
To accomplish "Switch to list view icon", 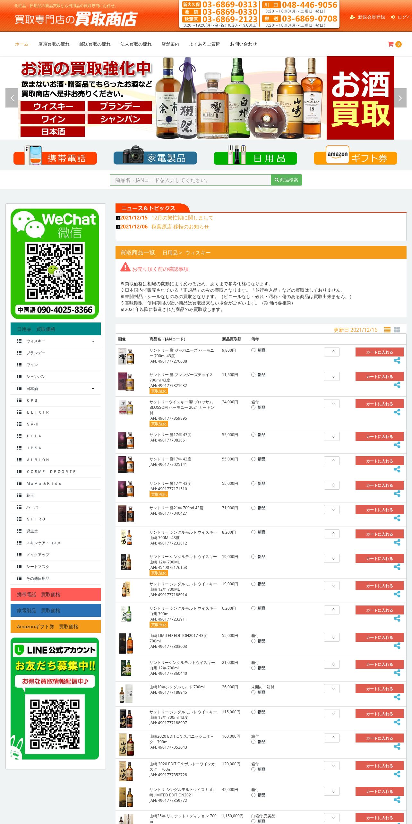I will click(x=387, y=330).
